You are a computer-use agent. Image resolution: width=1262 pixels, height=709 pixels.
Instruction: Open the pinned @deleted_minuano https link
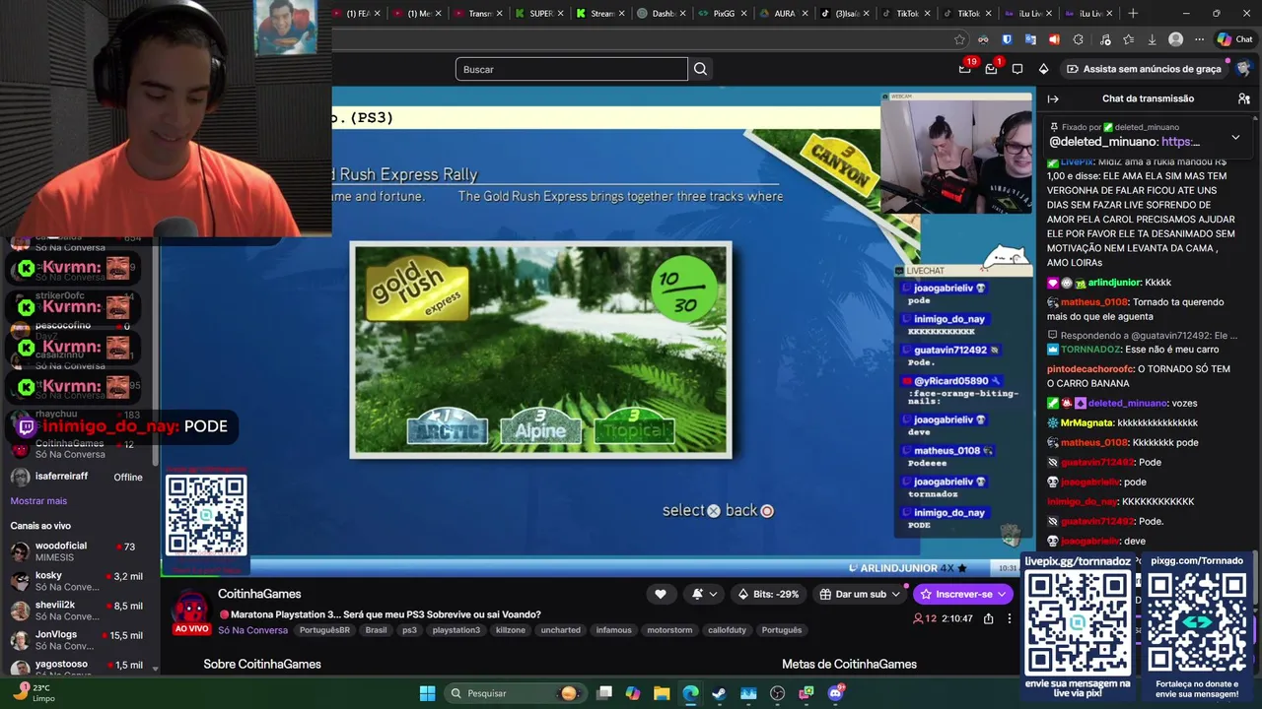point(1180,142)
